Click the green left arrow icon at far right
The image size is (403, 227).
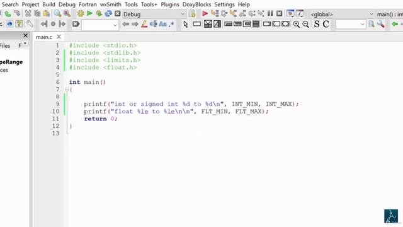(x=395, y=24)
